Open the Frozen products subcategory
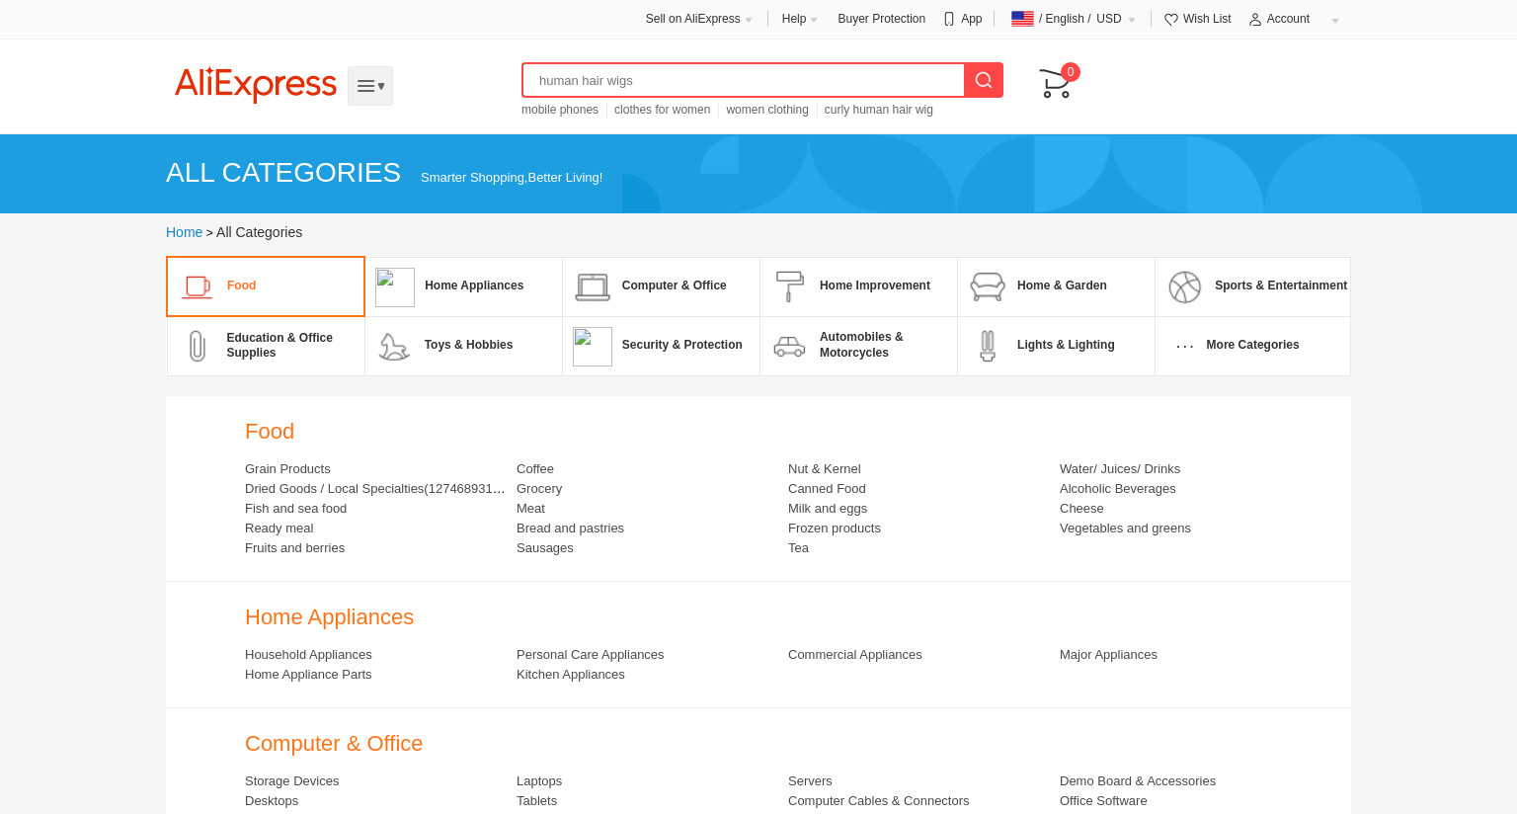1517x814 pixels. coord(835,529)
